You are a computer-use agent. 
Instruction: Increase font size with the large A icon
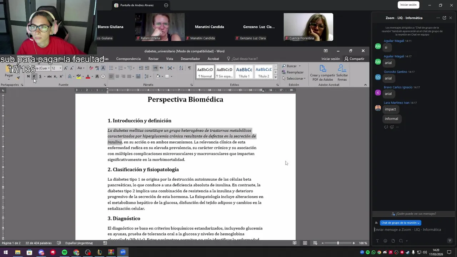(x=66, y=68)
